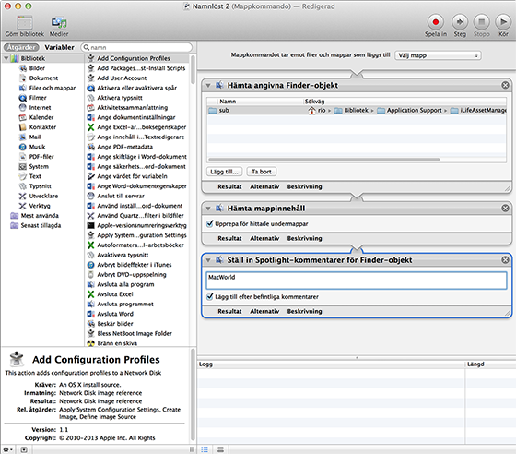Select the PDF-filer library category
This screenshot has height=454, width=516.
point(41,157)
